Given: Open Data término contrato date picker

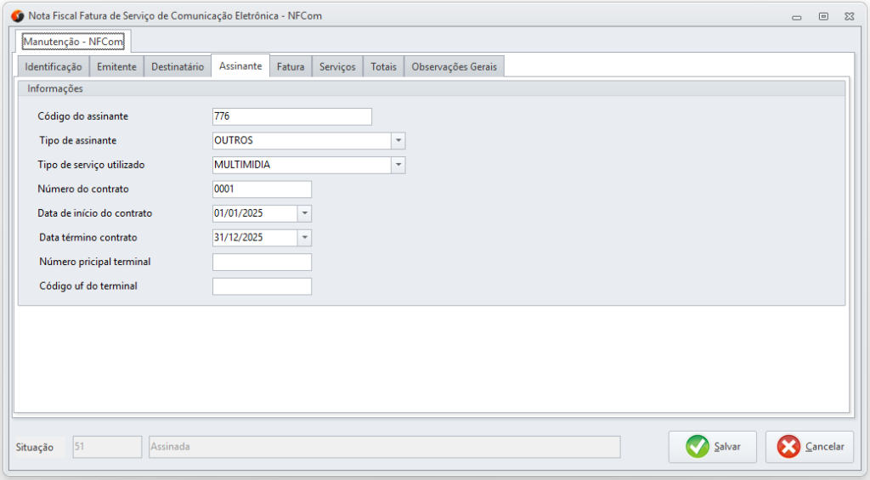Looking at the screenshot, I should click(x=305, y=238).
